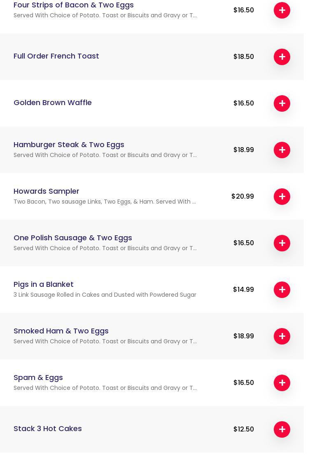Image resolution: width=317 pixels, height=455 pixels.
Task: Add One Polish Sausage & Two Eggs
Action: point(282,243)
